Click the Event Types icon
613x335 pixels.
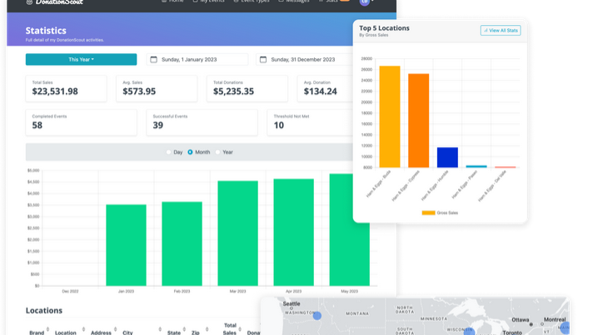click(236, 2)
